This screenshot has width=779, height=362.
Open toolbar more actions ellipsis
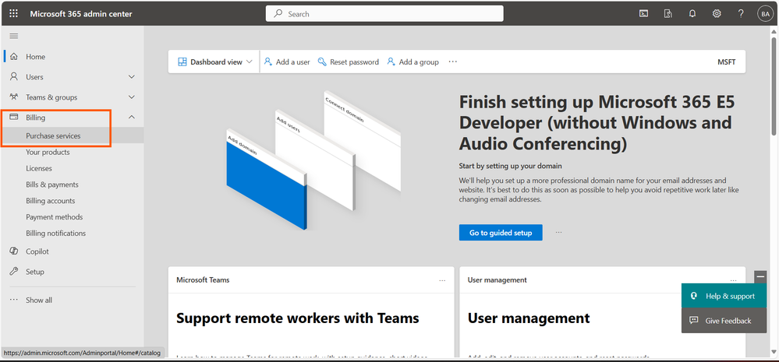(452, 62)
